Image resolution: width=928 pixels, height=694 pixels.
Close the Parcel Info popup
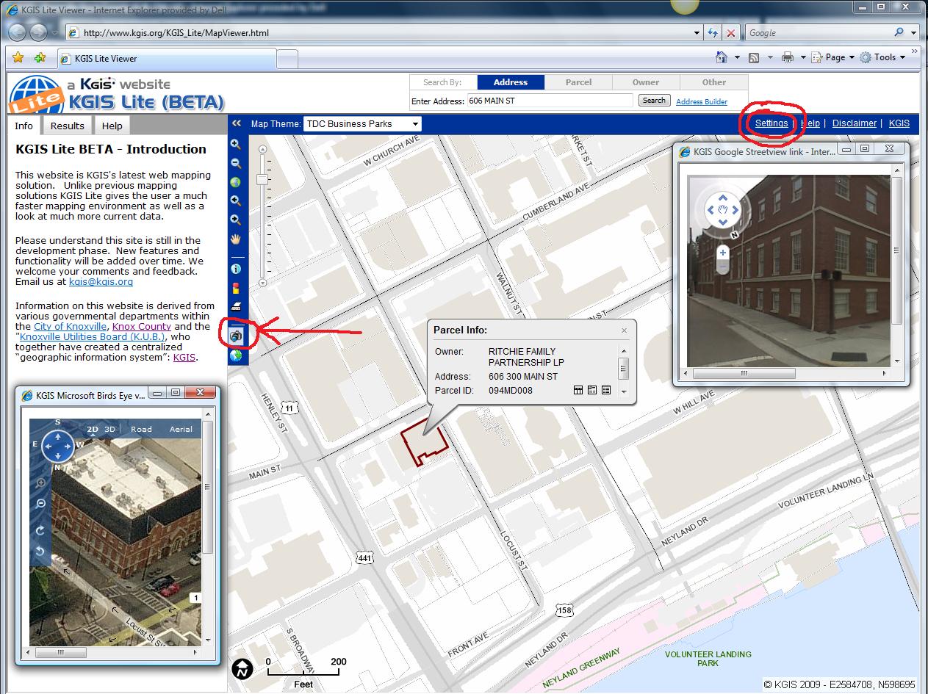tap(624, 330)
